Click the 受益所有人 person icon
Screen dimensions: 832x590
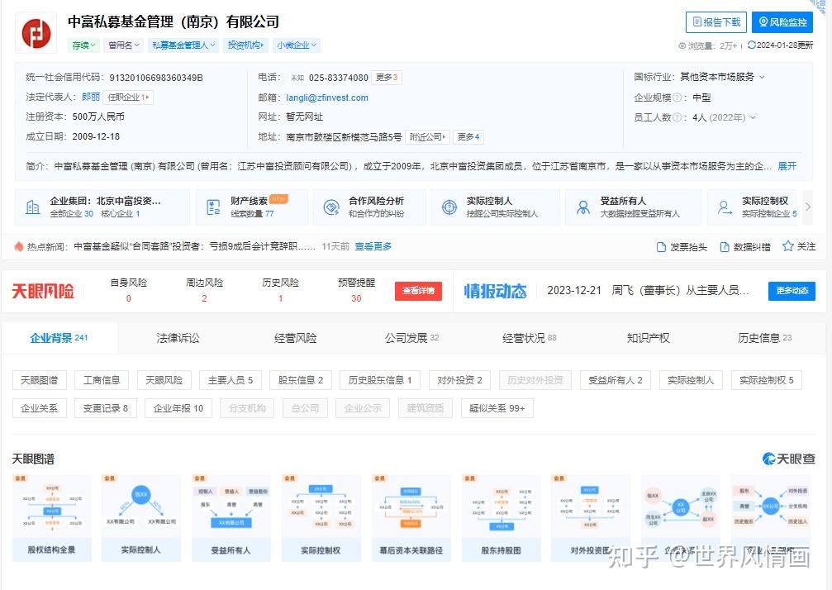pyautogui.click(x=583, y=207)
